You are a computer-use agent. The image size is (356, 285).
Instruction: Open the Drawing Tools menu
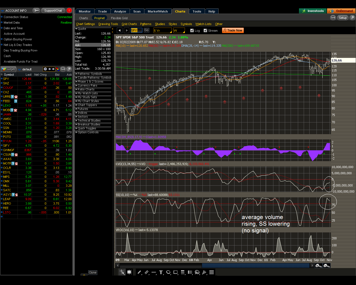(108, 24)
